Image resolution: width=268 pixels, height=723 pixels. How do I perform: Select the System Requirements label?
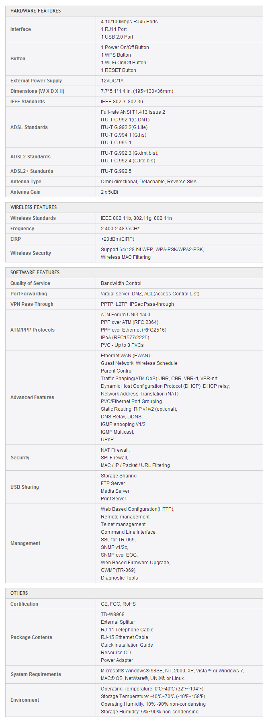click(36, 674)
